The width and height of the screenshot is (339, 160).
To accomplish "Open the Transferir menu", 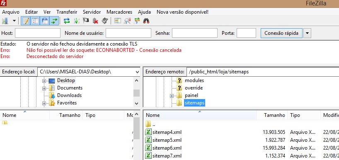I will click(67, 12).
